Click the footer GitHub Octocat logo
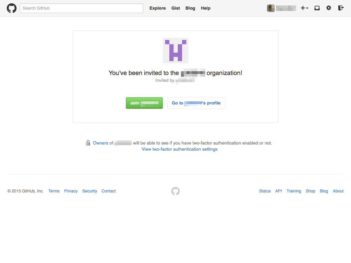351x263 pixels. click(x=175, y=191)
